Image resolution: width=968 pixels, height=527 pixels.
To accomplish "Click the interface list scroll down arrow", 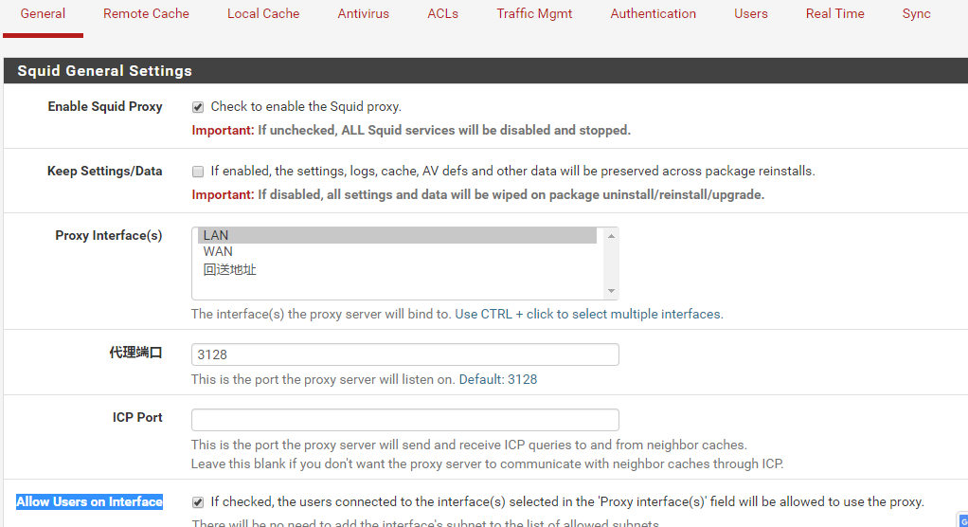I will click(611, 291).
